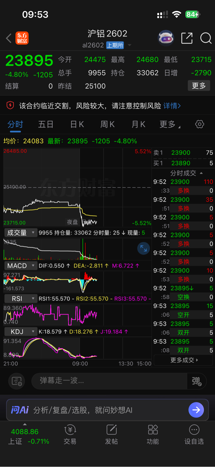Switch to the 日K tab
Image resolution: width=215 pixels, height=467 pixels.
(x=77, y=124)
